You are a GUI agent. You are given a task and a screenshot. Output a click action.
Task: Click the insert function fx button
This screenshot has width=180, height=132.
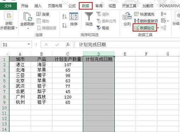coord(68,45)
